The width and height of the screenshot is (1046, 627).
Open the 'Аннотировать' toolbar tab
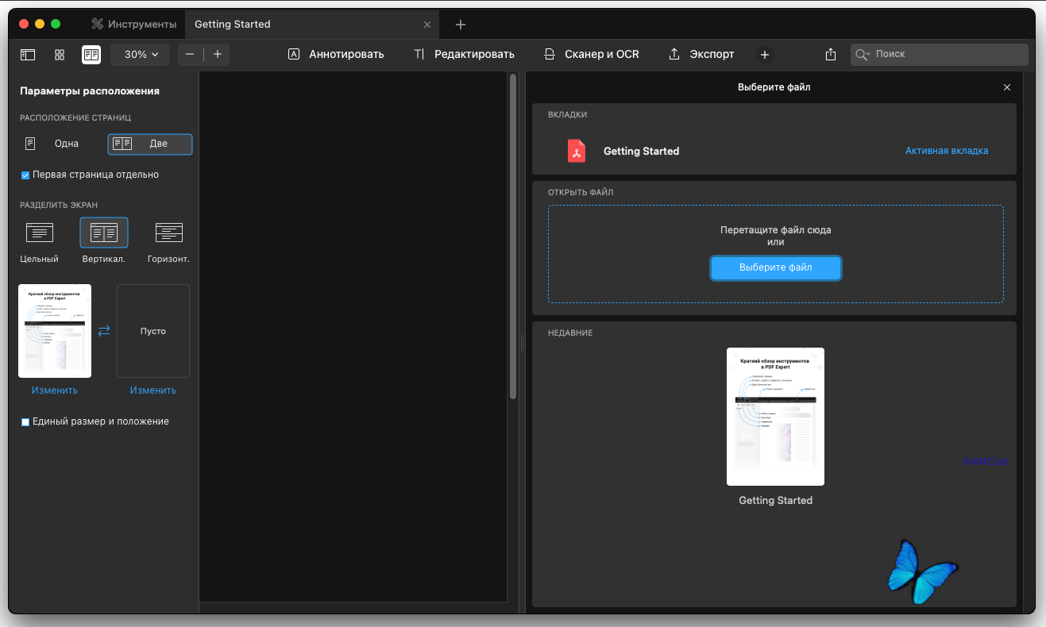click(336, 55)
